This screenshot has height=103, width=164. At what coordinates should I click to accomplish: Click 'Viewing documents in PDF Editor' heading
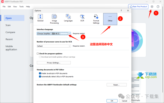click(x=50, y=70)
